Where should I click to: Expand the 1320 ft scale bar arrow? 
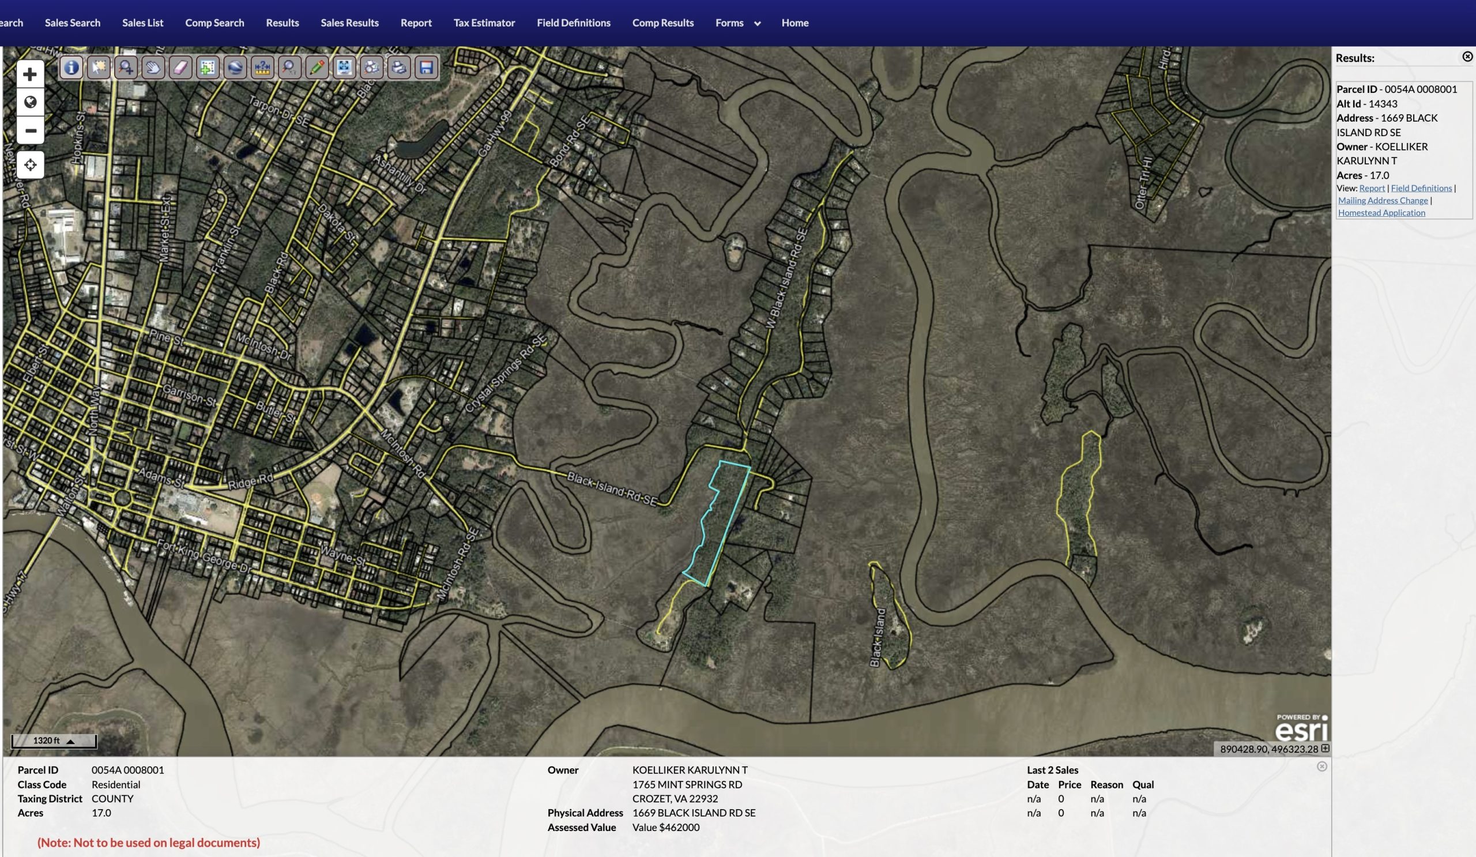tap(70, 741)
